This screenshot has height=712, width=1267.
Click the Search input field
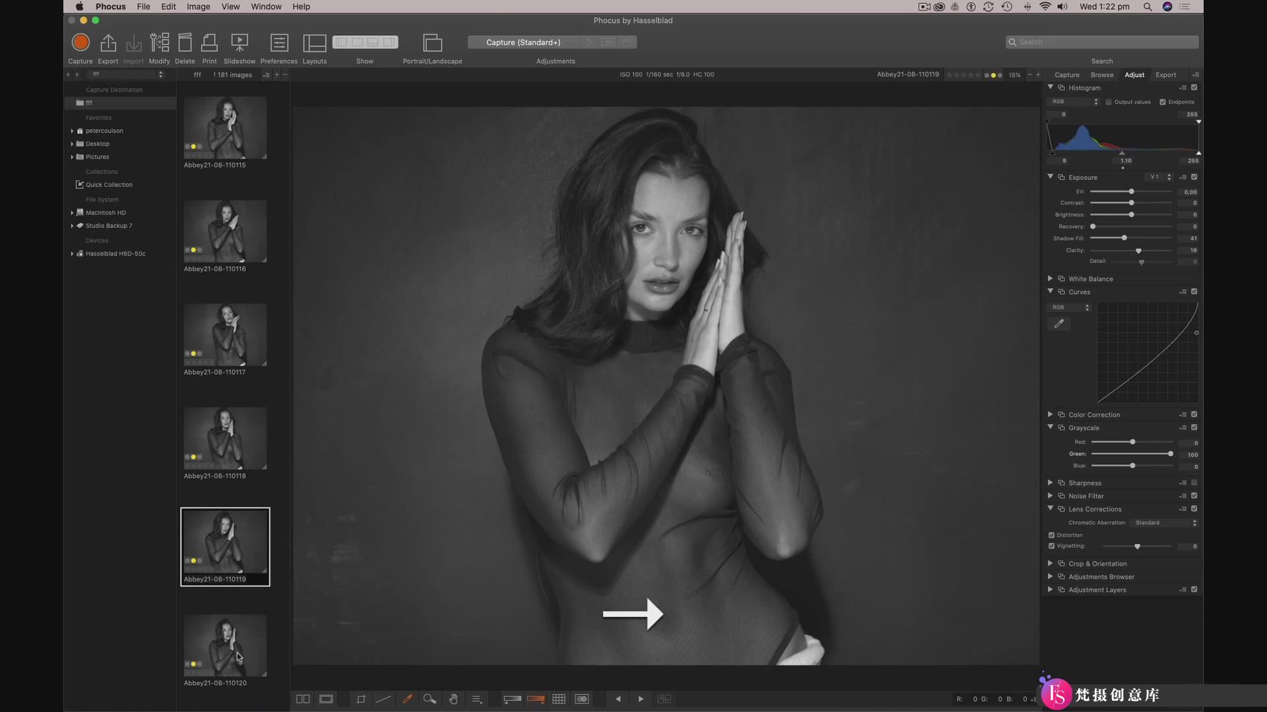(x=1102, y=42)
